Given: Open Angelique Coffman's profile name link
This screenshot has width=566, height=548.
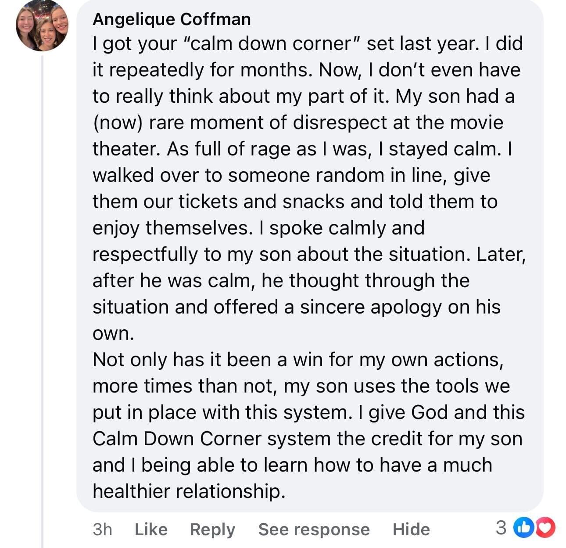Looking at the screenshot, I should coord(172,19).
